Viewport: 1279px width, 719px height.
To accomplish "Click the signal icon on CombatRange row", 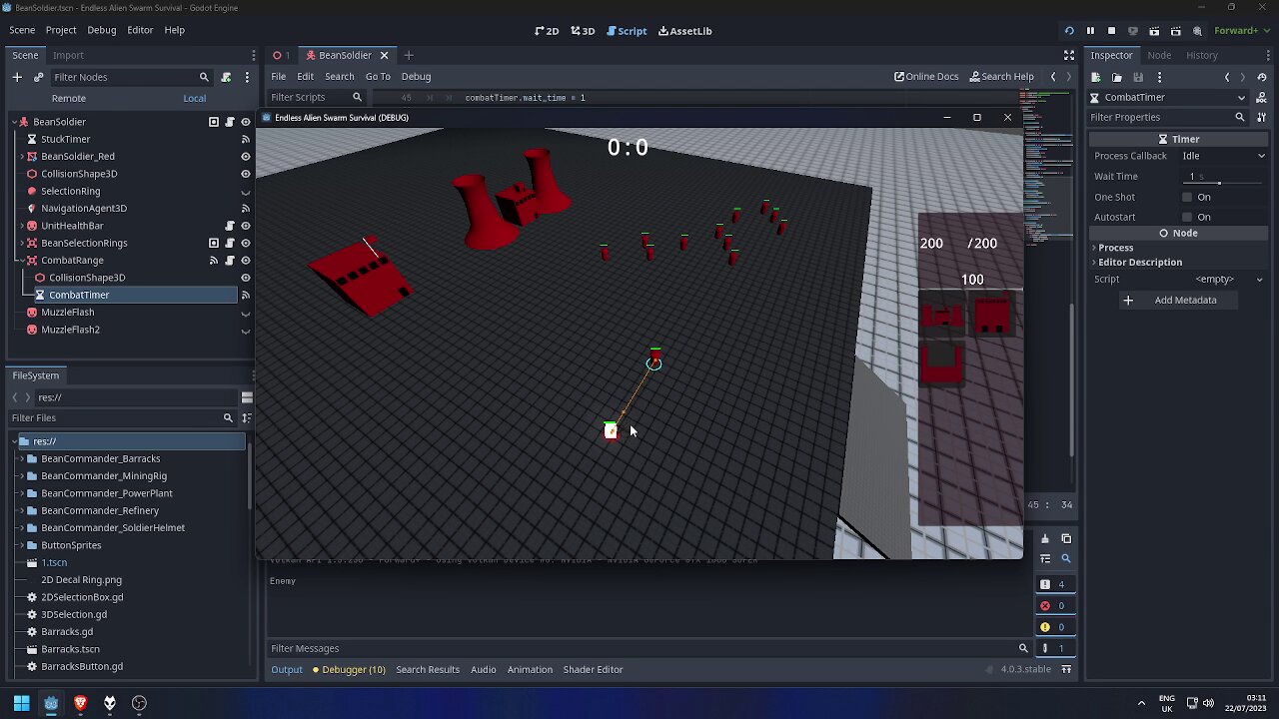I will (214, 261).
